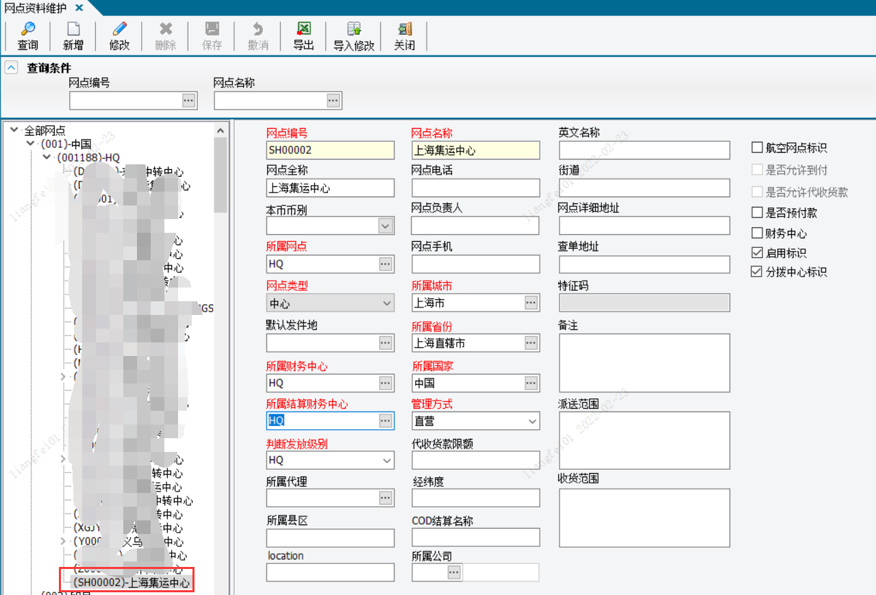Open the 管理方式 dropdown showing 直营

[532, 421]
